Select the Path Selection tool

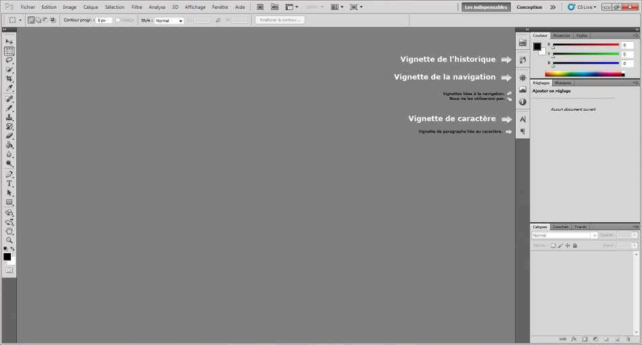coord(9,193)
